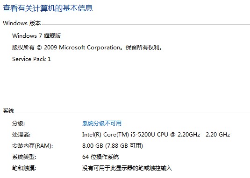250x178 pixels.
Task: Select the Windows 版本 section header
Action: 22,23
